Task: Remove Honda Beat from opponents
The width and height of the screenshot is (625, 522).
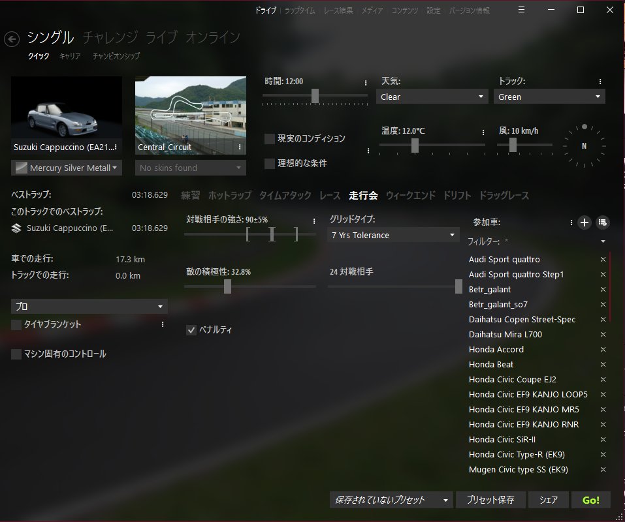Action: pyautogui.click(x=603, y=365)
